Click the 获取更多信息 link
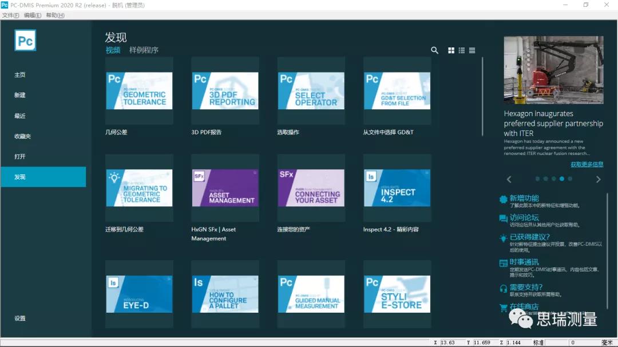 coord(587,165)
